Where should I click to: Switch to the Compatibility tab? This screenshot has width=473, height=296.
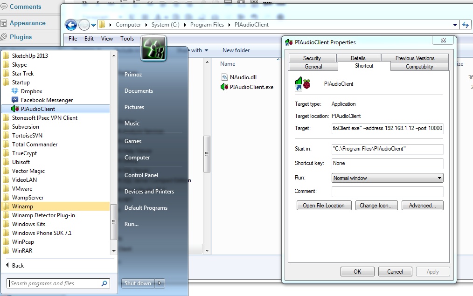pos(419,67)
